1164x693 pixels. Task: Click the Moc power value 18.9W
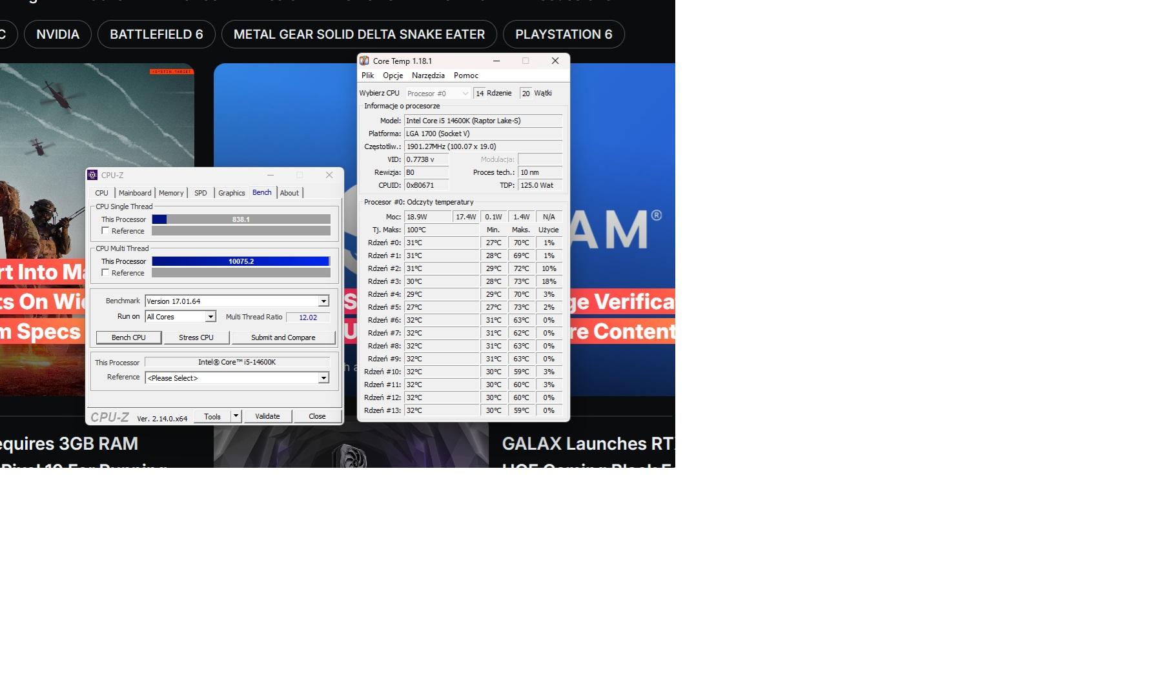click(427, 217)
